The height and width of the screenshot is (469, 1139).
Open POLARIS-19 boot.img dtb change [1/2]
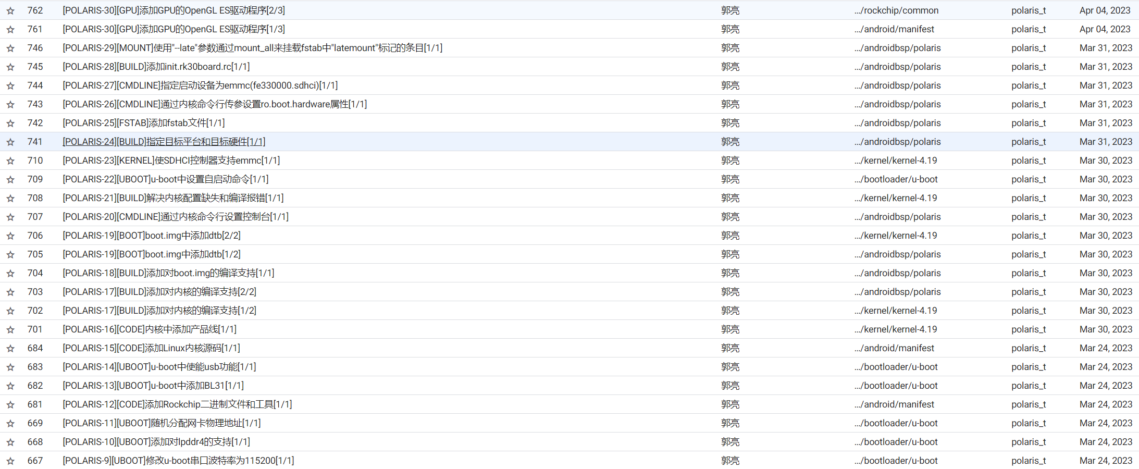pyautogui.click(x=151, y=254)
